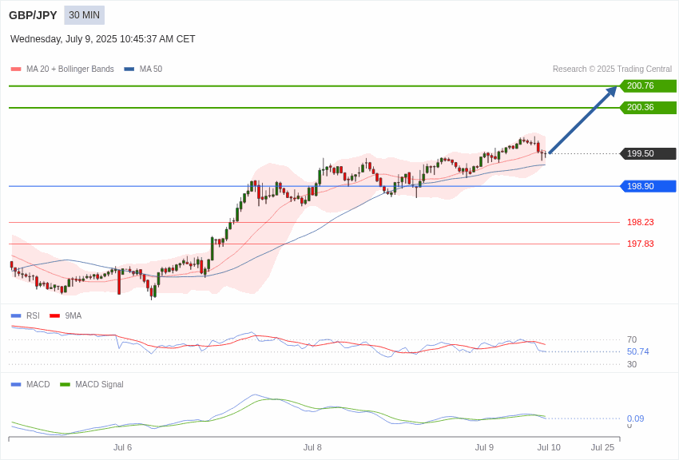Click the 30 MIN timeframe badge

pyautogui.click(x=85, y=15)
